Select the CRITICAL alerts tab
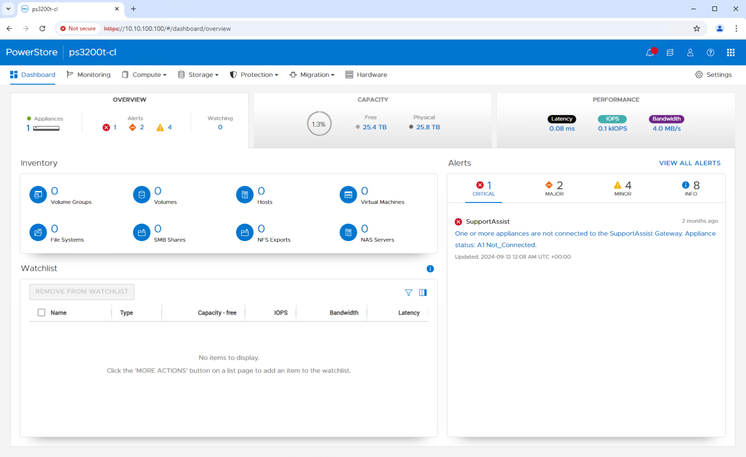 tap(484, 188)
